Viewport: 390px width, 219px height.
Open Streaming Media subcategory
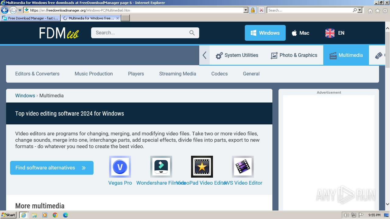pos(178,74)
